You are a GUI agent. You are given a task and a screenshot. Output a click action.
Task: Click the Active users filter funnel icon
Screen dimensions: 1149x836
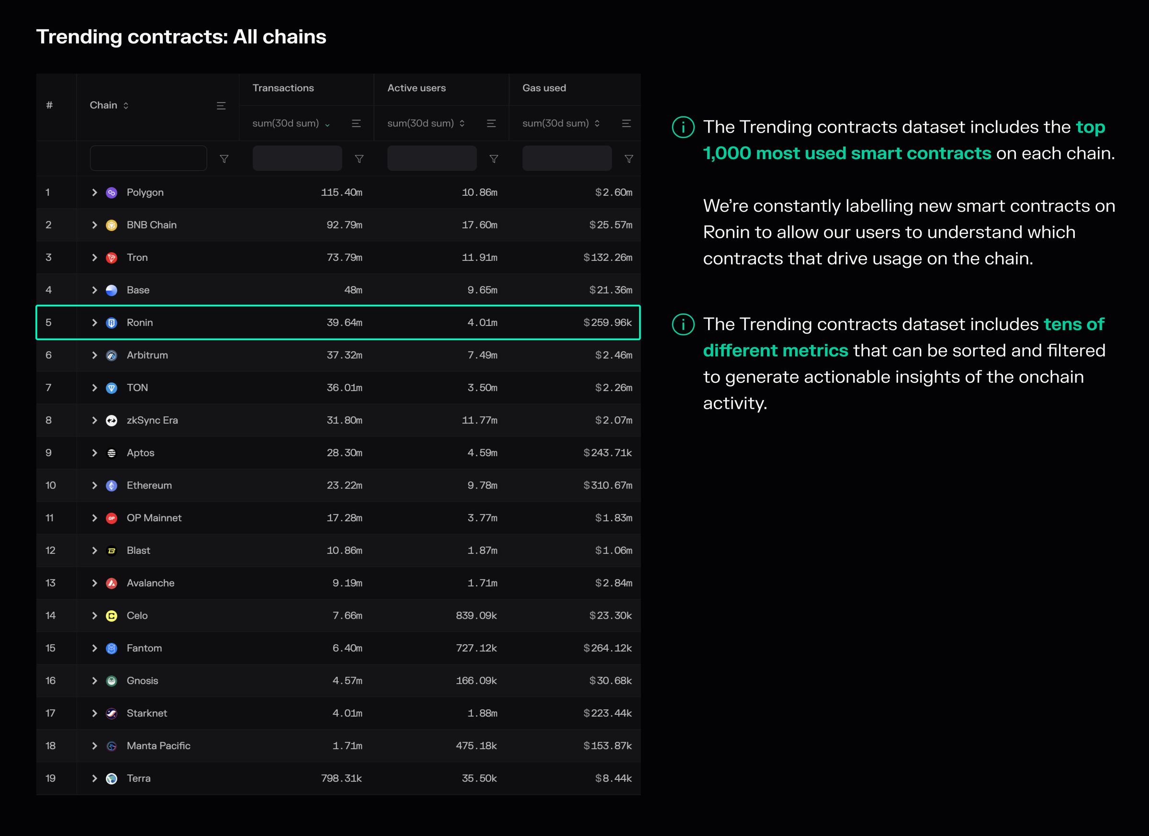click(494, 159)
